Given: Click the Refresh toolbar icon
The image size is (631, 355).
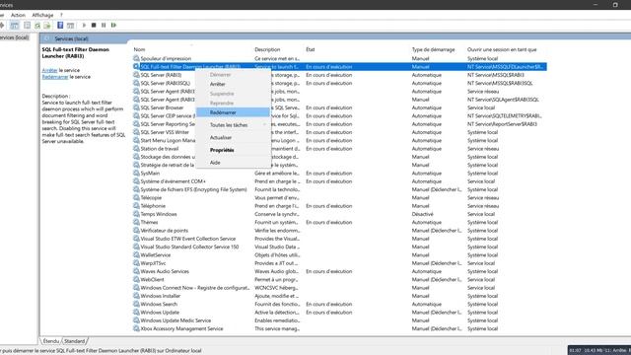Looking at the screenshot, I should (37, 25).
